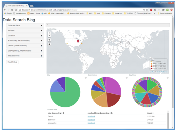Image resolution: width=177 pixels, height=131 pixels.
Task: Toggle legend on Day/Hour pie chart
Action: (x=167, y=78)
